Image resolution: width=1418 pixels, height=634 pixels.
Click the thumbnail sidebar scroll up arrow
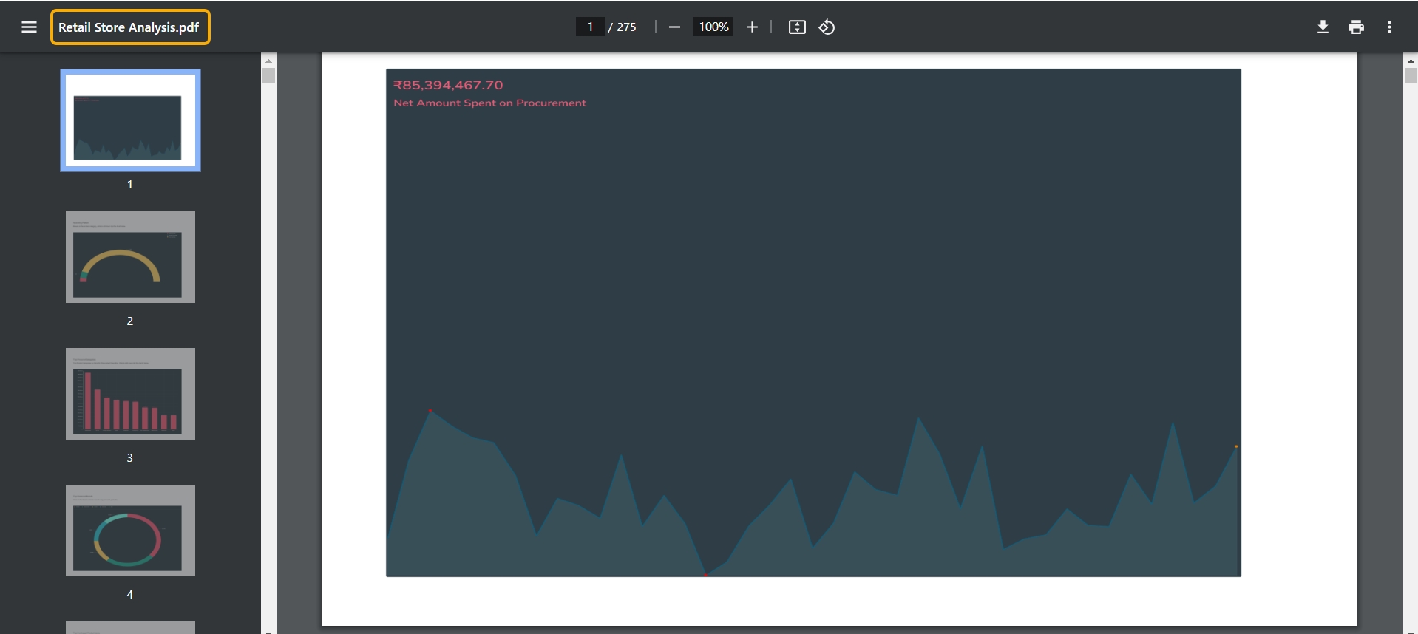click(x=268, y=61)
